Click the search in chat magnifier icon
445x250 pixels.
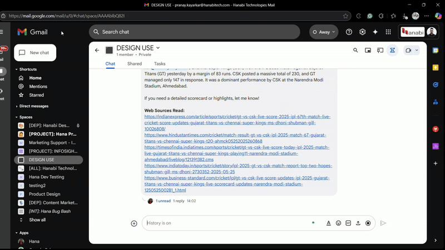[355, 50]
